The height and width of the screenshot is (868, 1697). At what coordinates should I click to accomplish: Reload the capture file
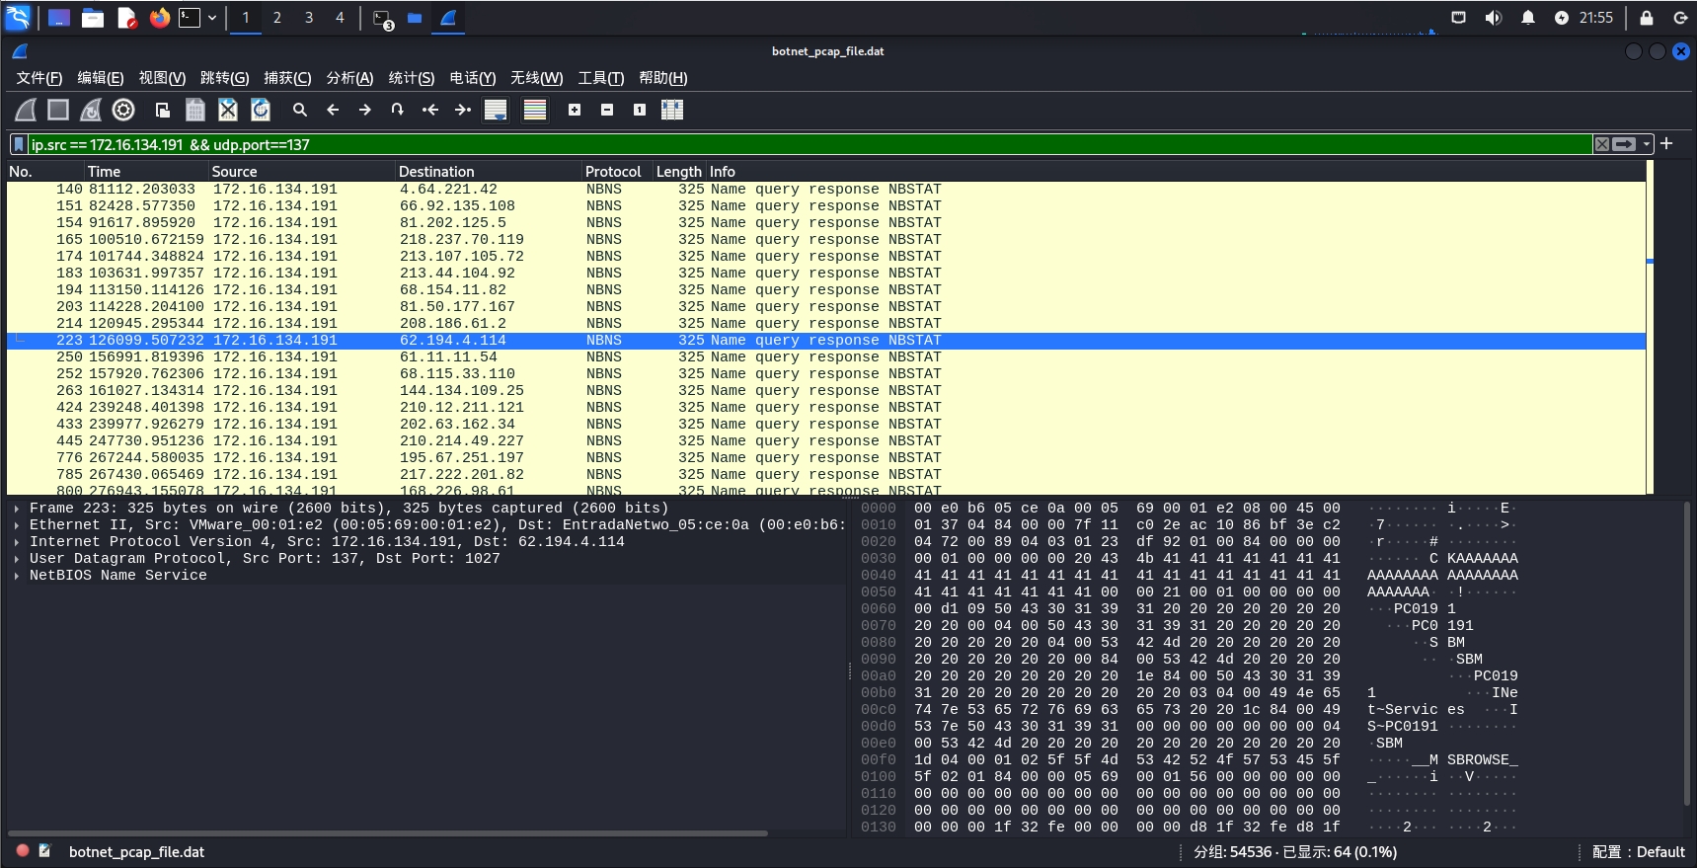(261, 110)
